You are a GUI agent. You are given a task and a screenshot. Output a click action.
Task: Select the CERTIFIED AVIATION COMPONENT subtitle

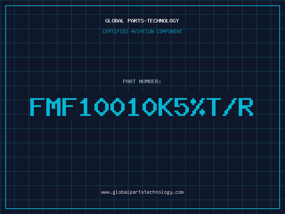[x=142, y=31]
